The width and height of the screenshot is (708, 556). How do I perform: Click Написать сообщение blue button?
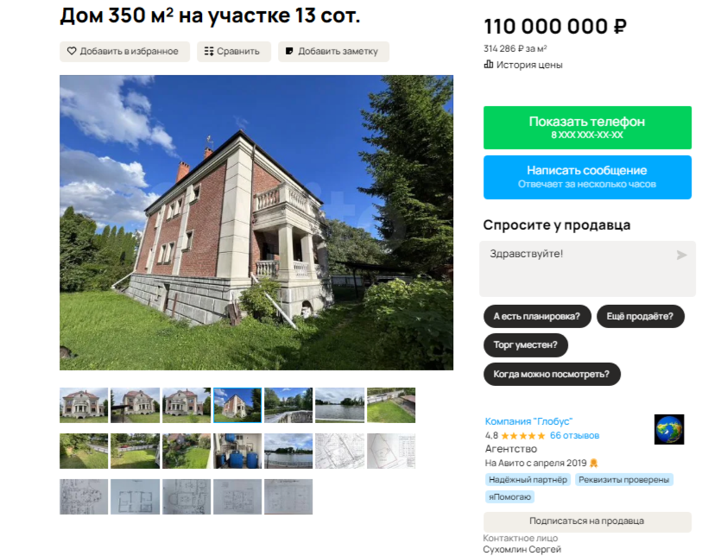[x=587, y=177]
